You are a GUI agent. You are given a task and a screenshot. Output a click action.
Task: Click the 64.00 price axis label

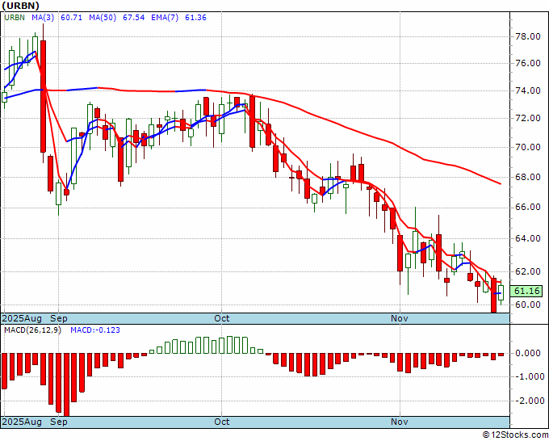pyautogui.click(x=528, y=238)
